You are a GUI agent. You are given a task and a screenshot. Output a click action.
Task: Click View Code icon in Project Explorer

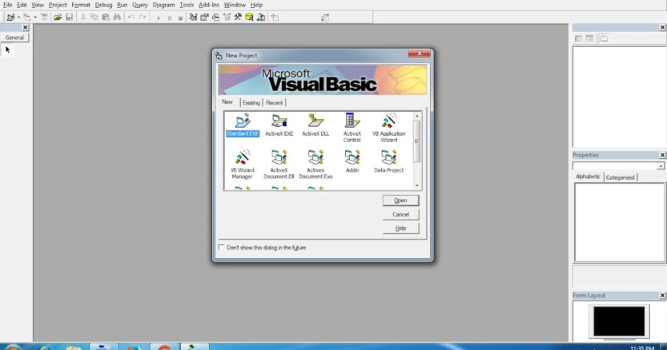[579, 38]
